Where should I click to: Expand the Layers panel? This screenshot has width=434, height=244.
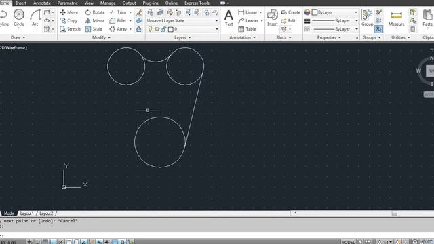click(x=182, y=37)
